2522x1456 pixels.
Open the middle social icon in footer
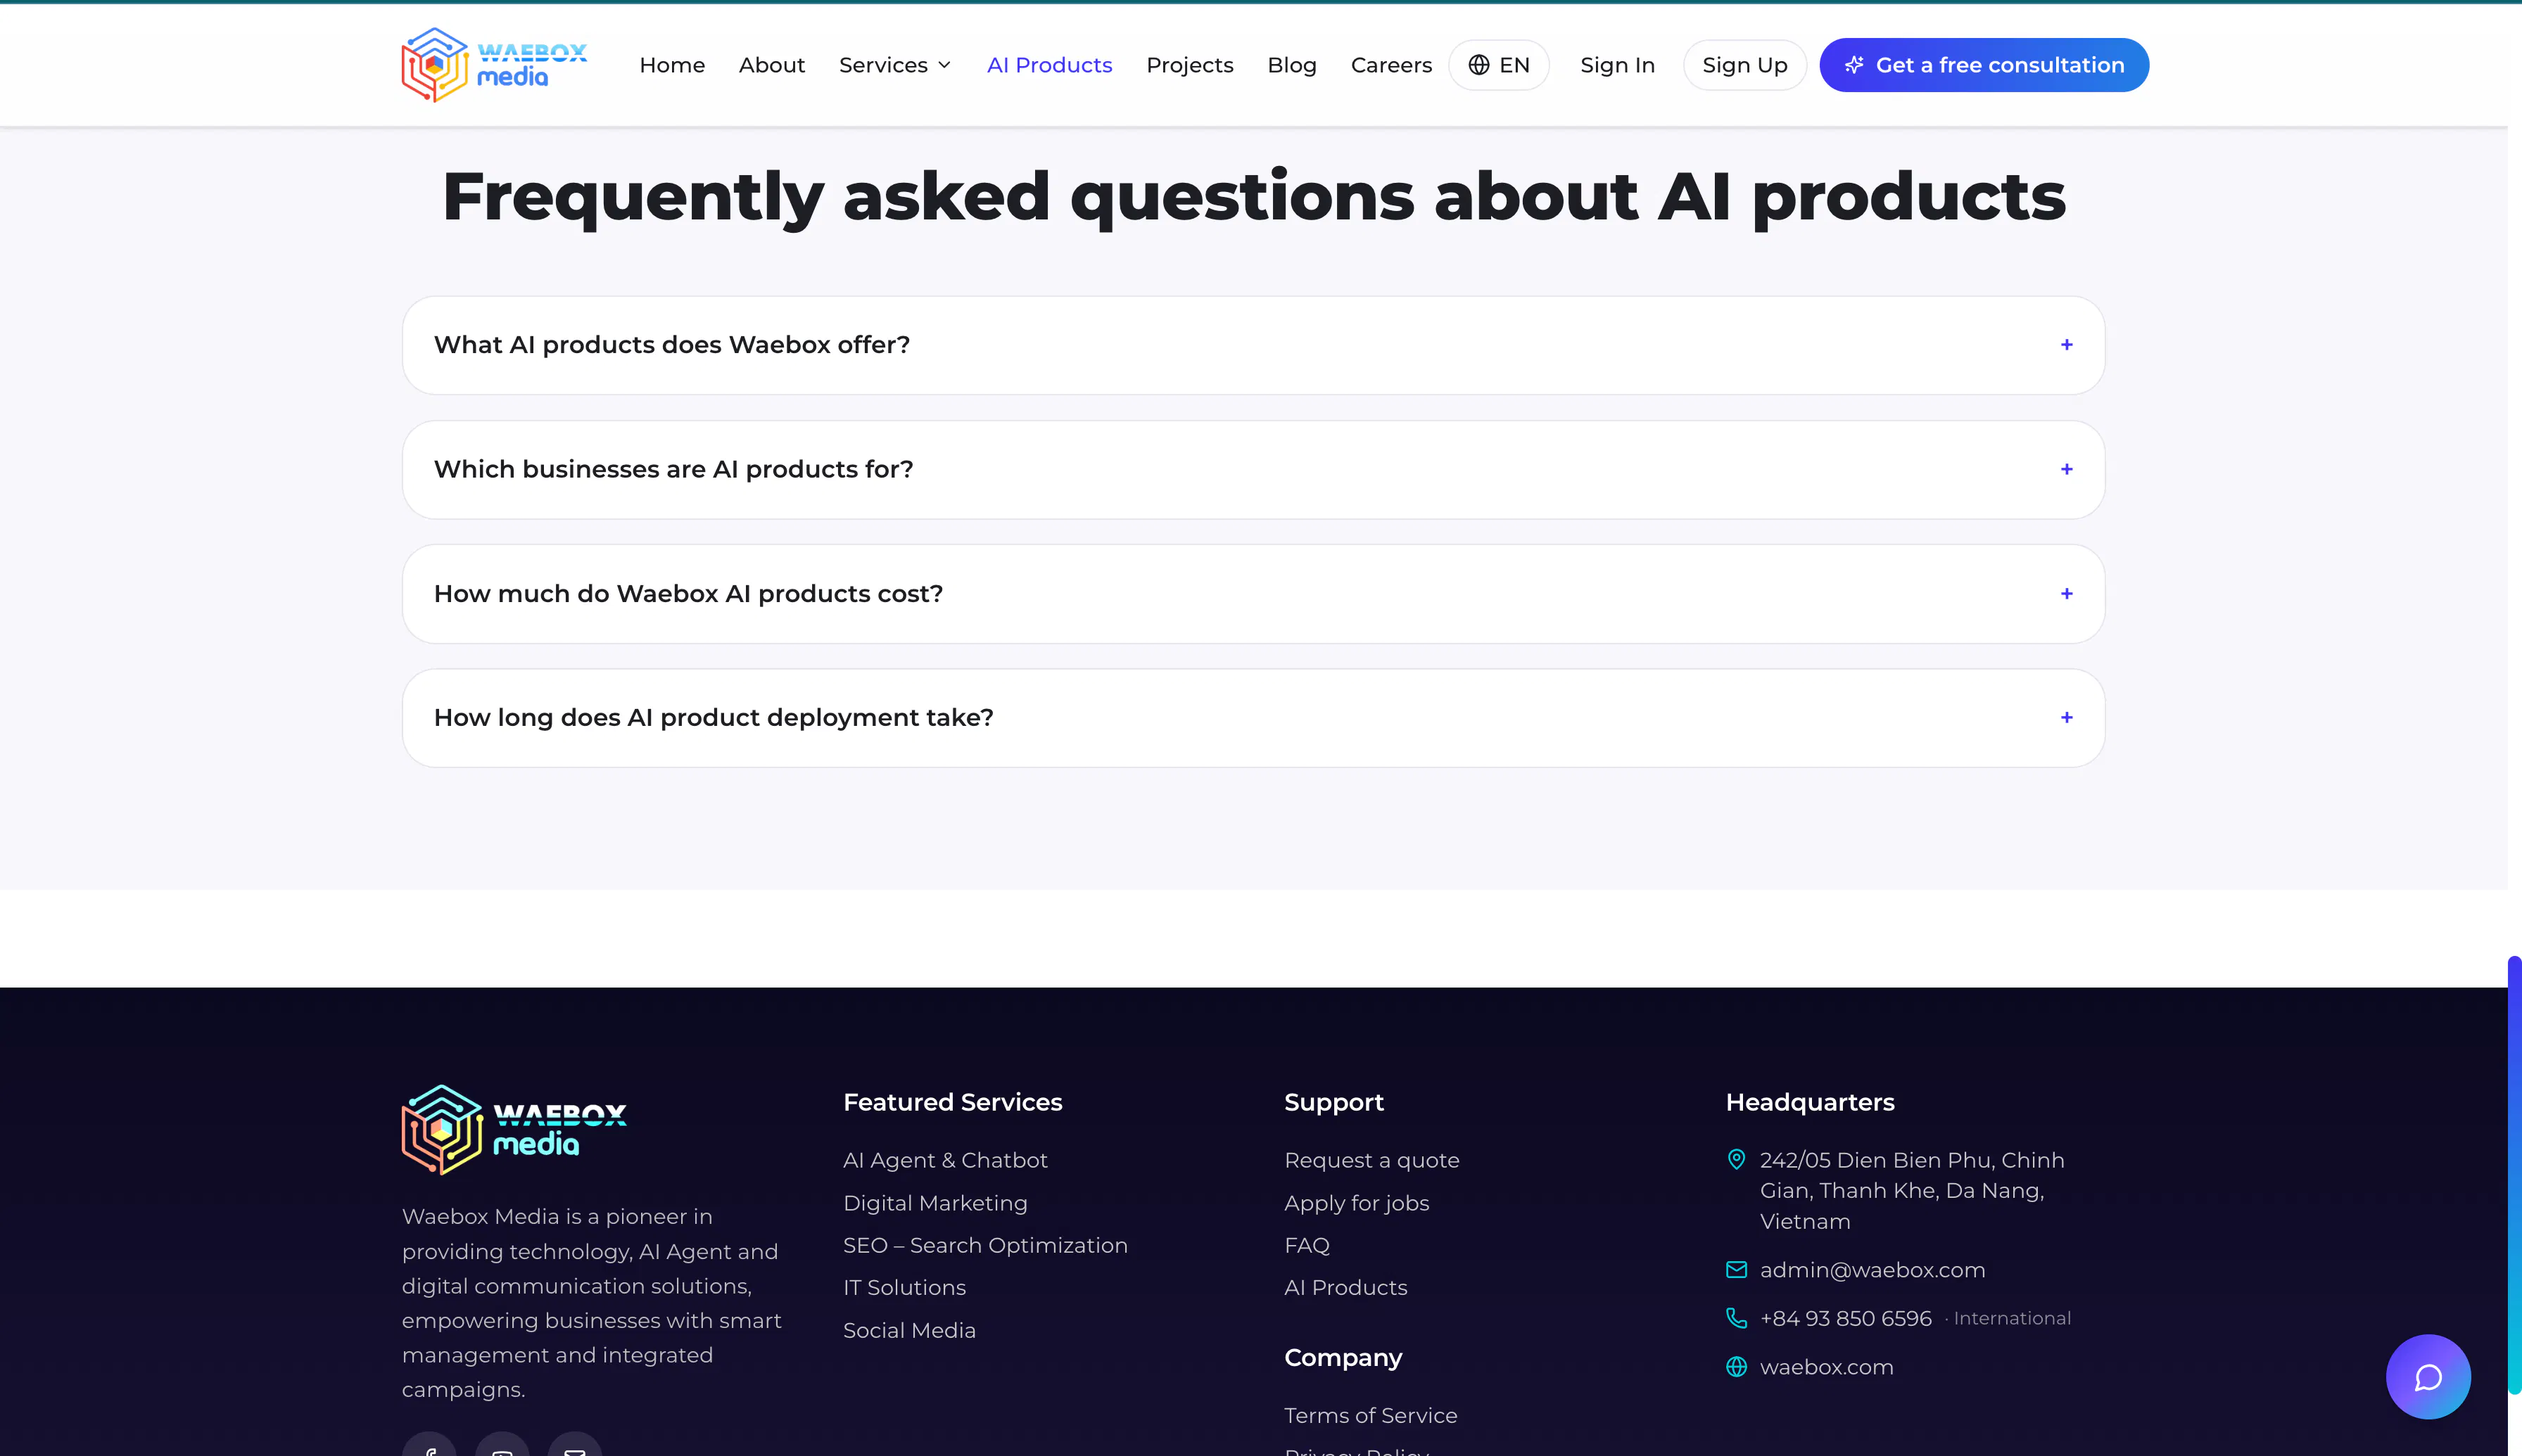502,1445
